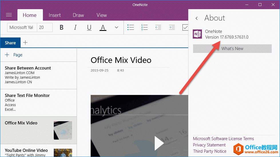Decrease indent of paragraph

[x=158, y=27]
